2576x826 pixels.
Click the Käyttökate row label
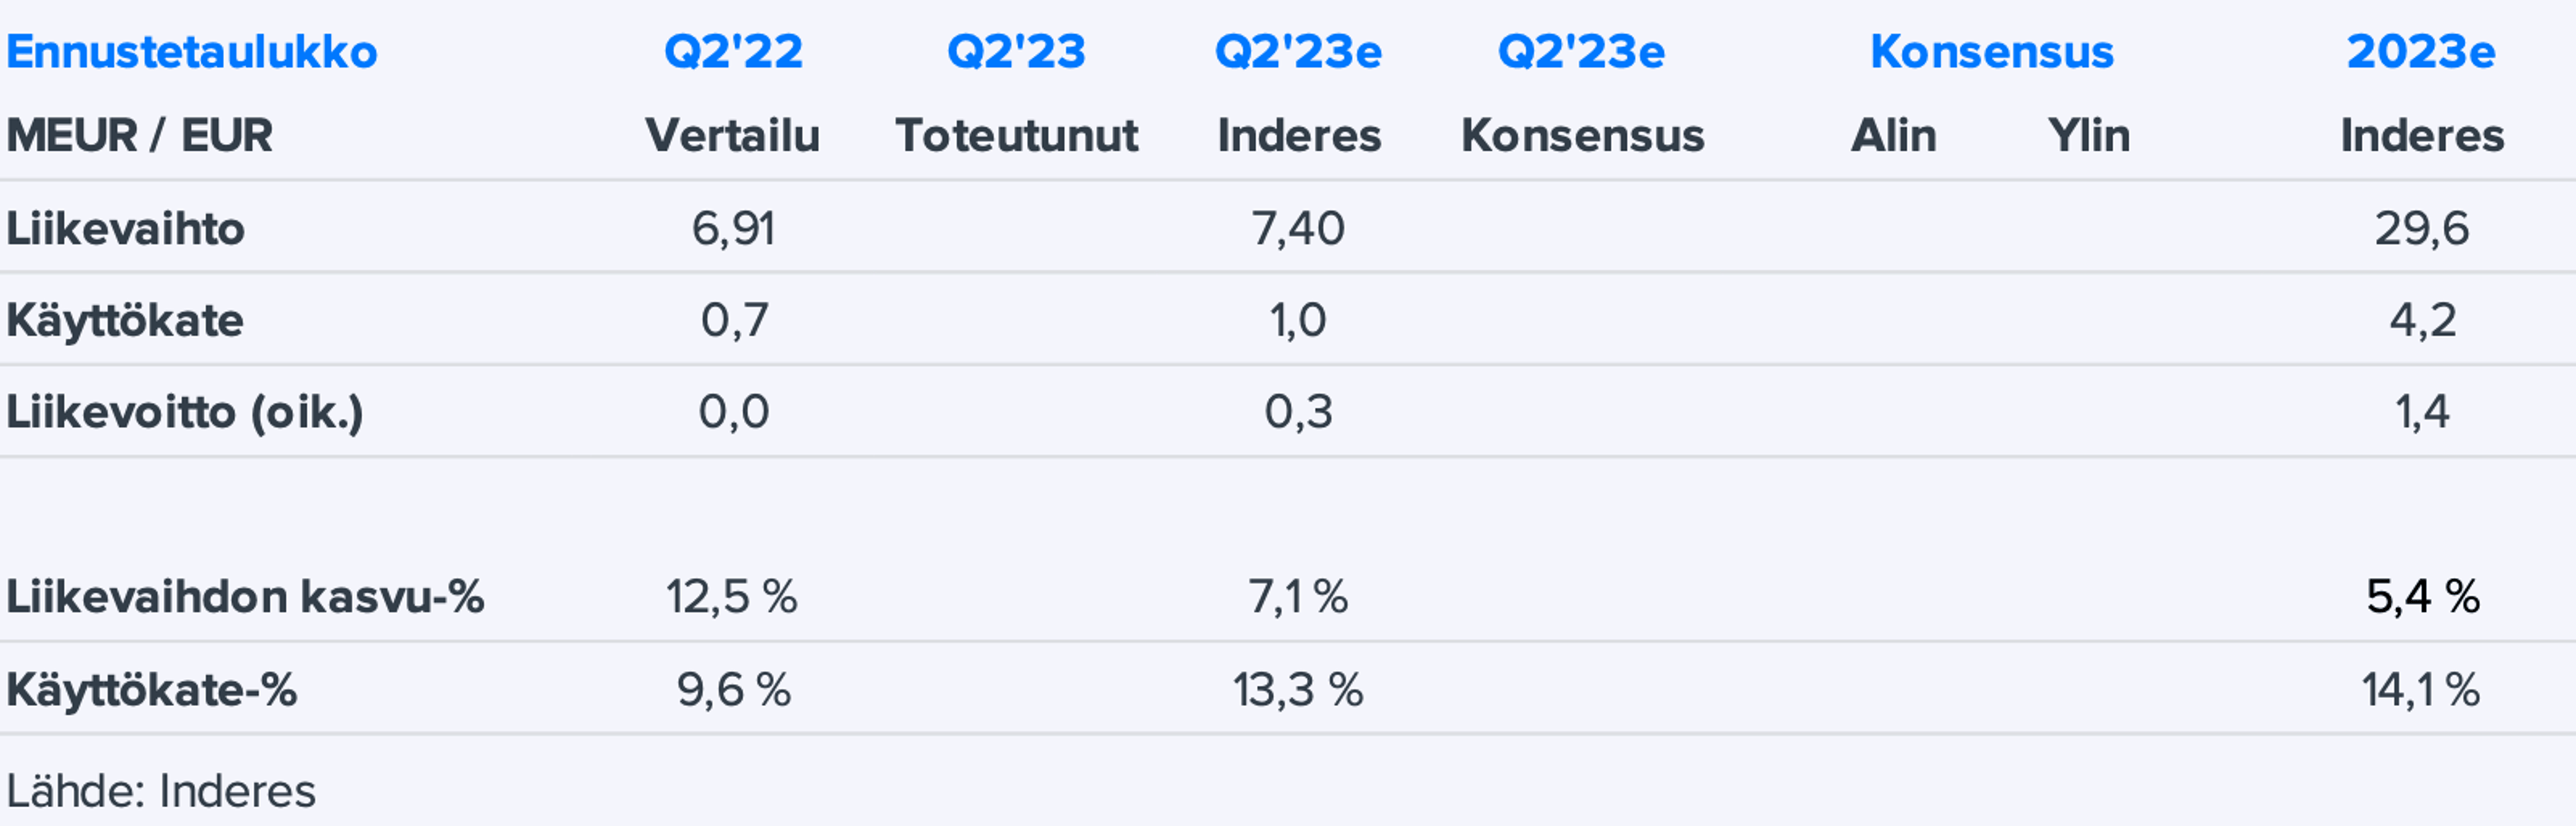pyautogui.click(x=125, y=321)
